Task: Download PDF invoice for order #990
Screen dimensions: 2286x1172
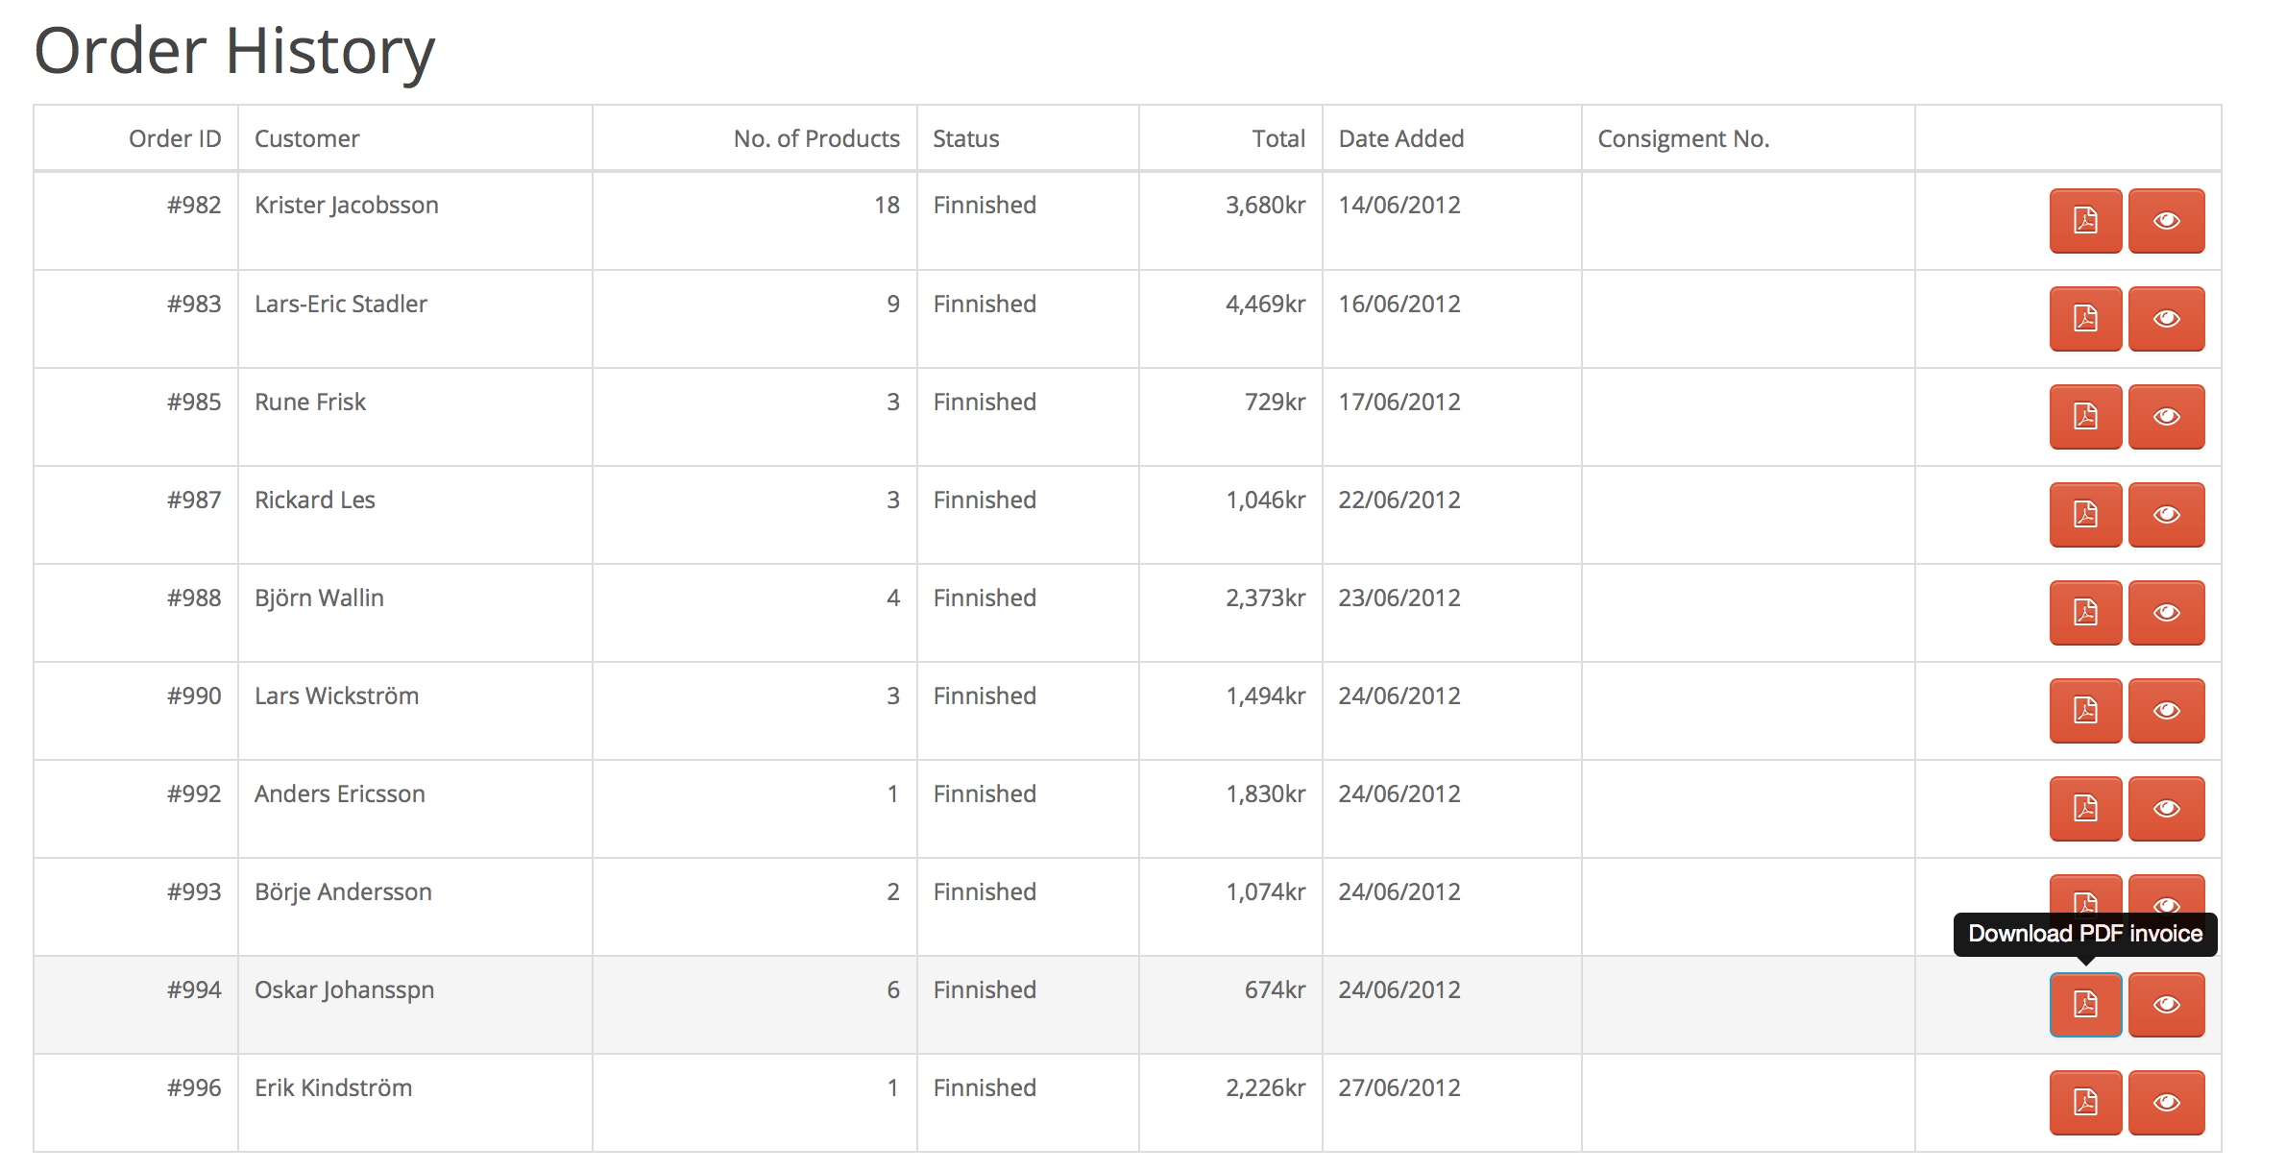Action: tap(2085, 711)
